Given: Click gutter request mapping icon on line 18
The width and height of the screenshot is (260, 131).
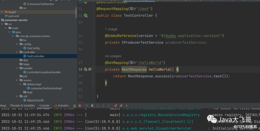Looking at the screenshot, I should tap(85, 69).
